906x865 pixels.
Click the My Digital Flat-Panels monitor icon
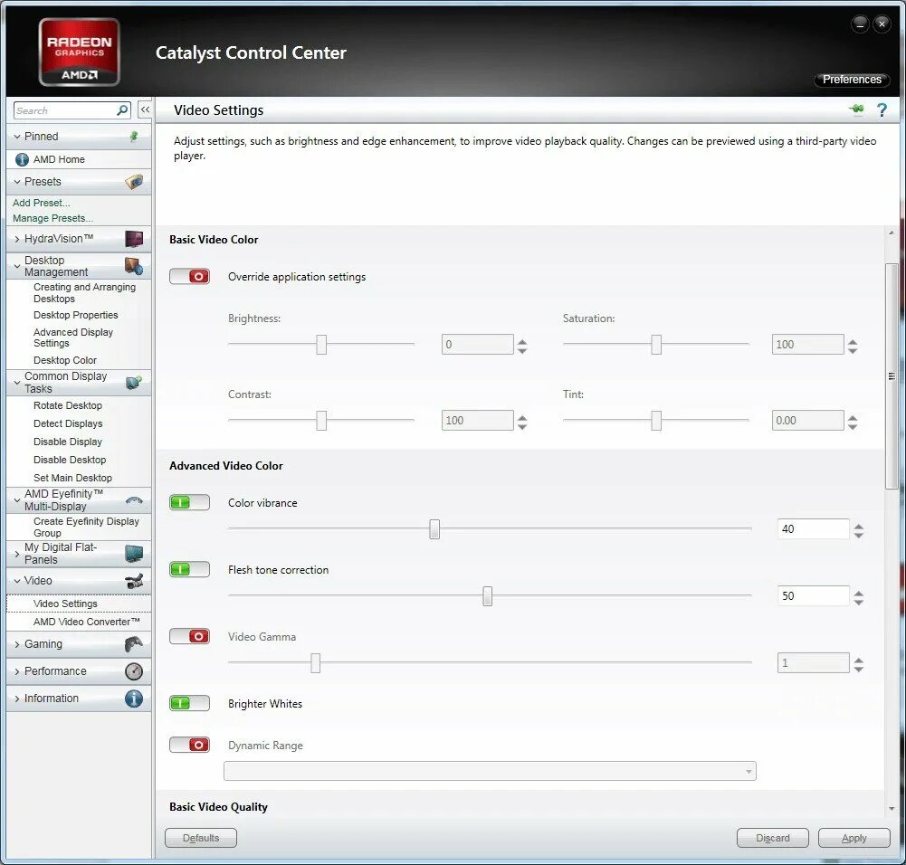tap(134, 553)
